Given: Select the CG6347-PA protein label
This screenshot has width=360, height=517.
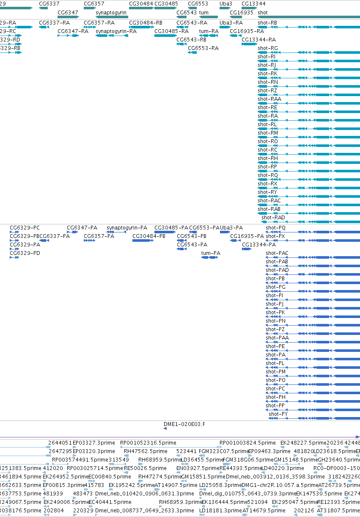Looking at the screenshot, I should (82, 228).
